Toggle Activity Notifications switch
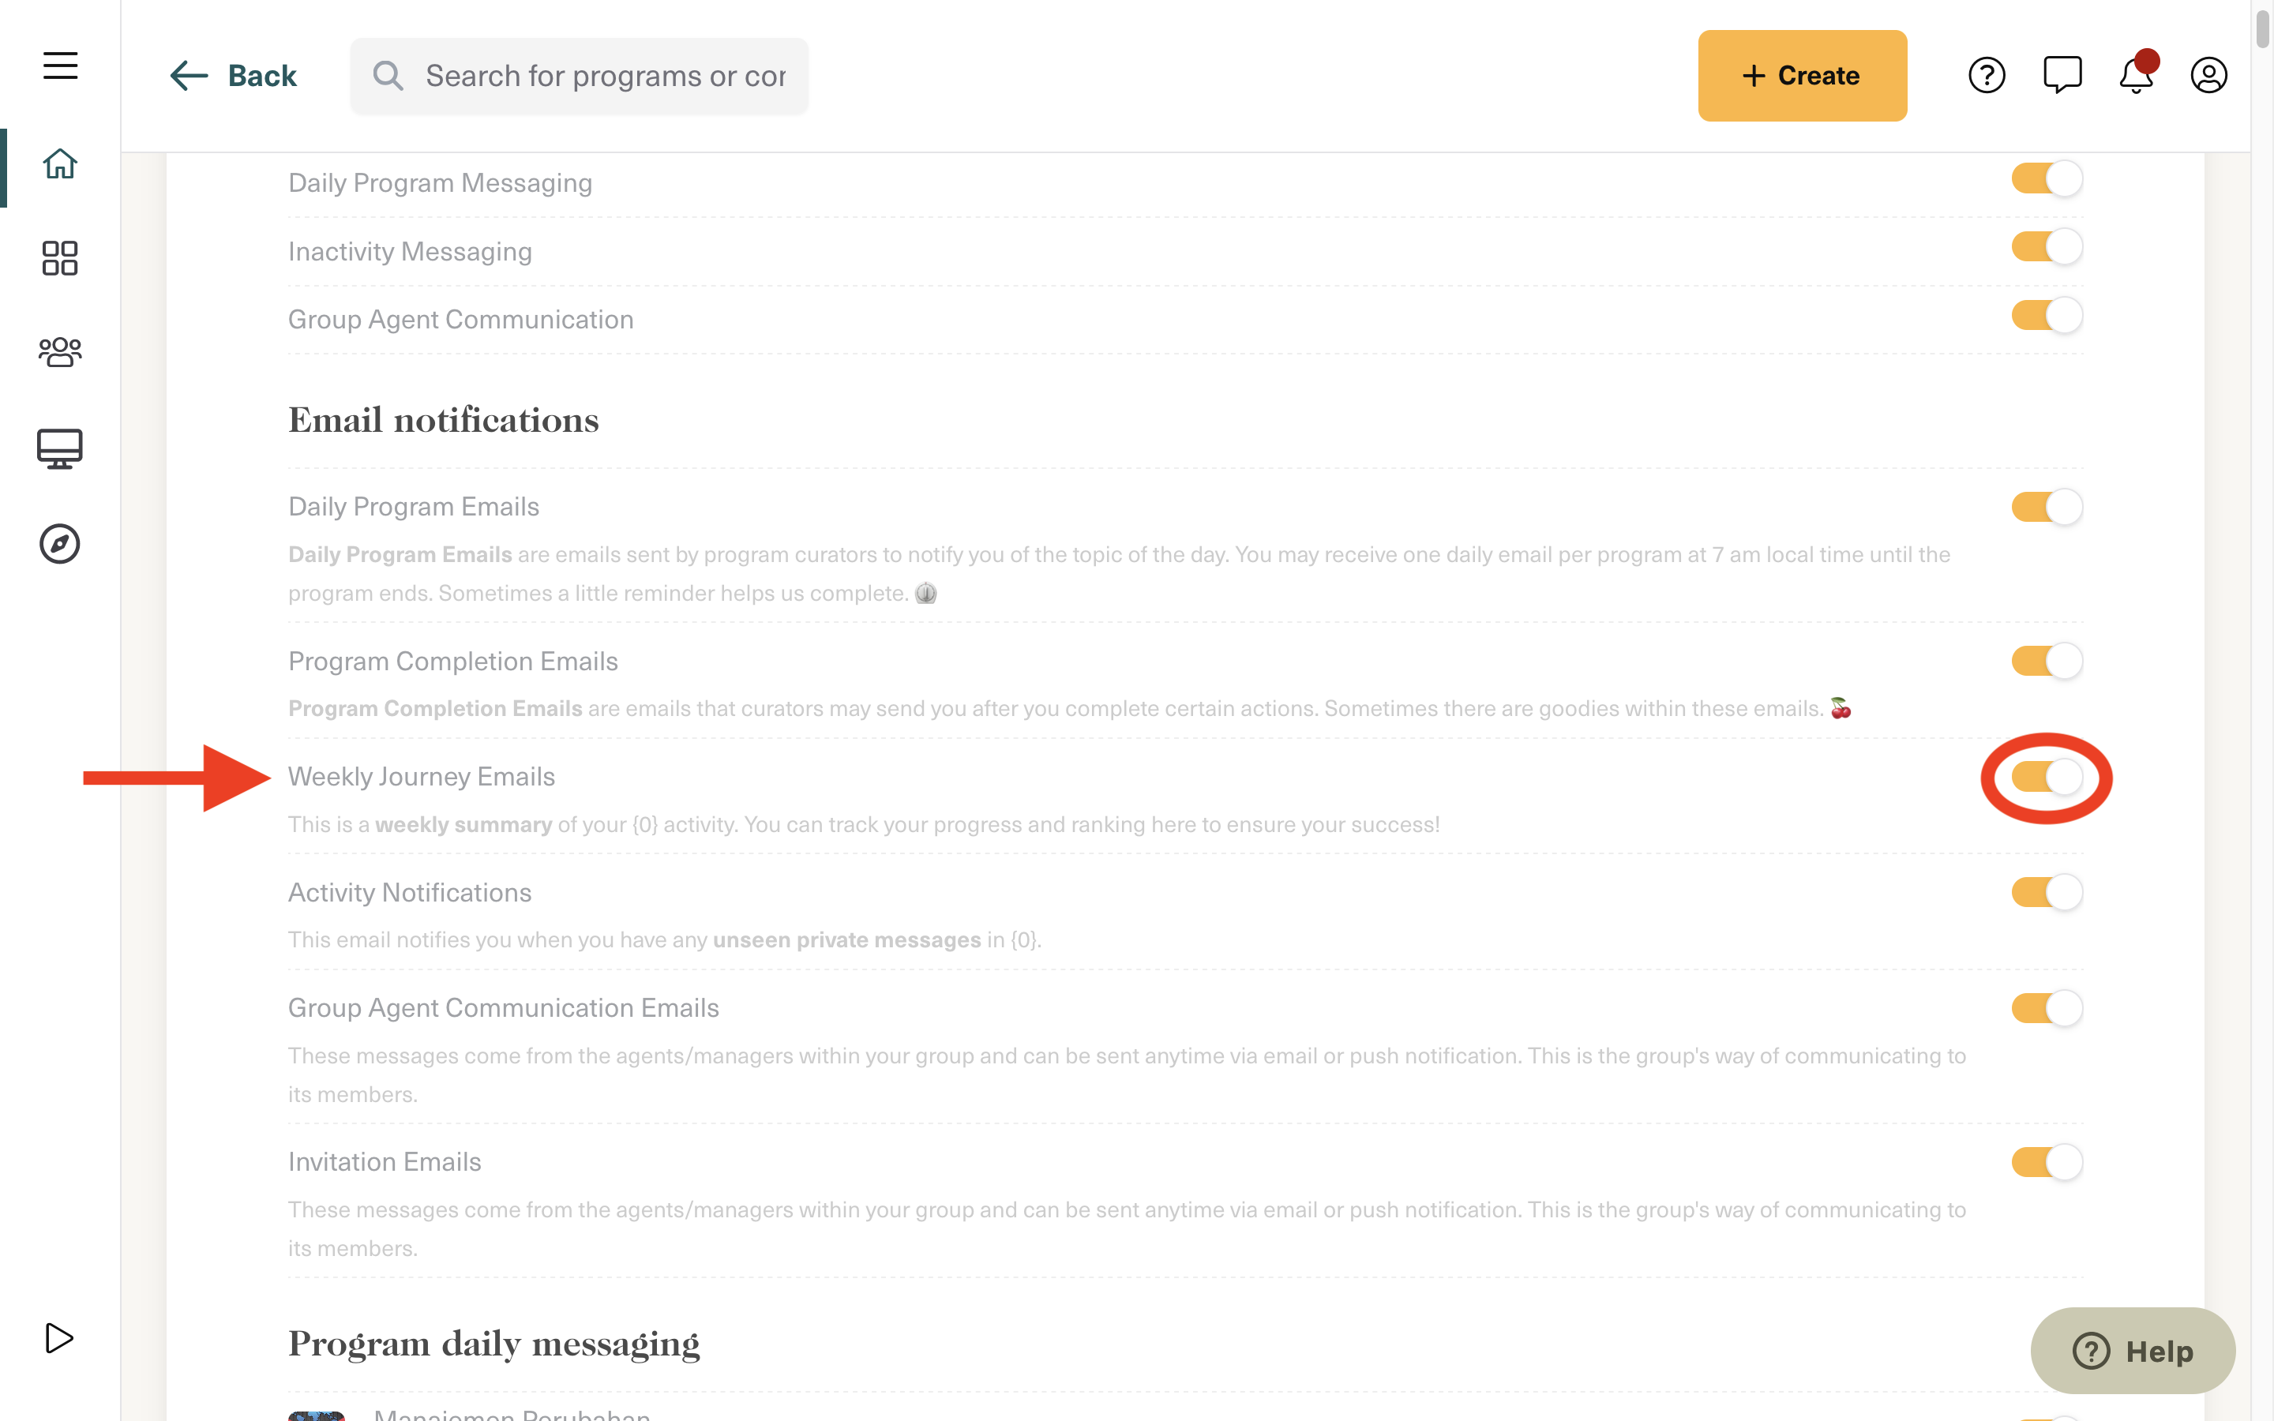 (2047, 893)
